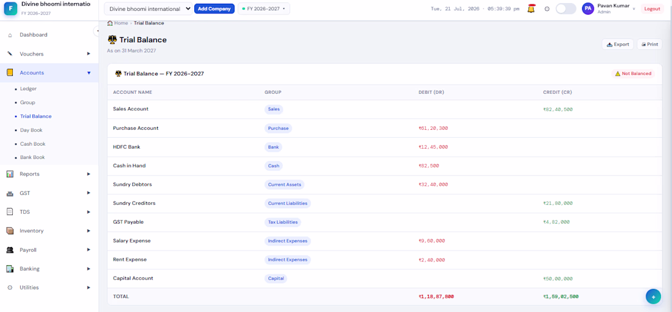Click the Add Company button
Image resolution: width=672 pixels, height=312 pixels.
[x=214, y=9]
